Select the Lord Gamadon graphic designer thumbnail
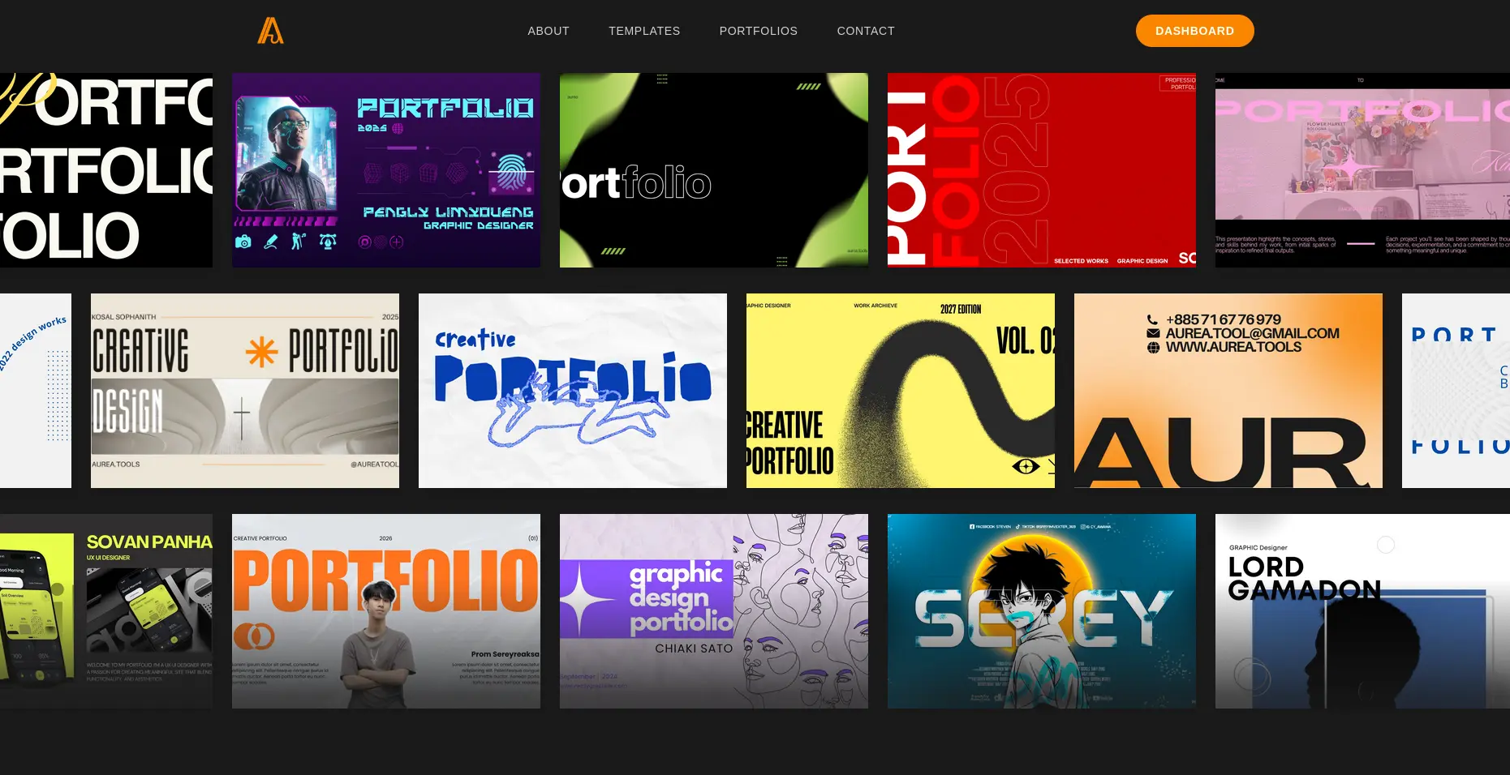The width and height of the screenshot is (1510, 775). click(x=1362, y=611)
